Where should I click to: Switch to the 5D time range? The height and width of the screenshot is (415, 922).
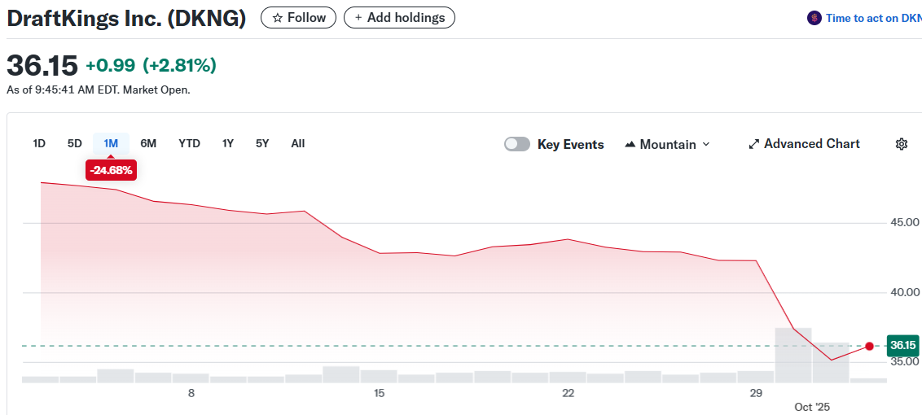pyautogui.click(x=74, y=143)
